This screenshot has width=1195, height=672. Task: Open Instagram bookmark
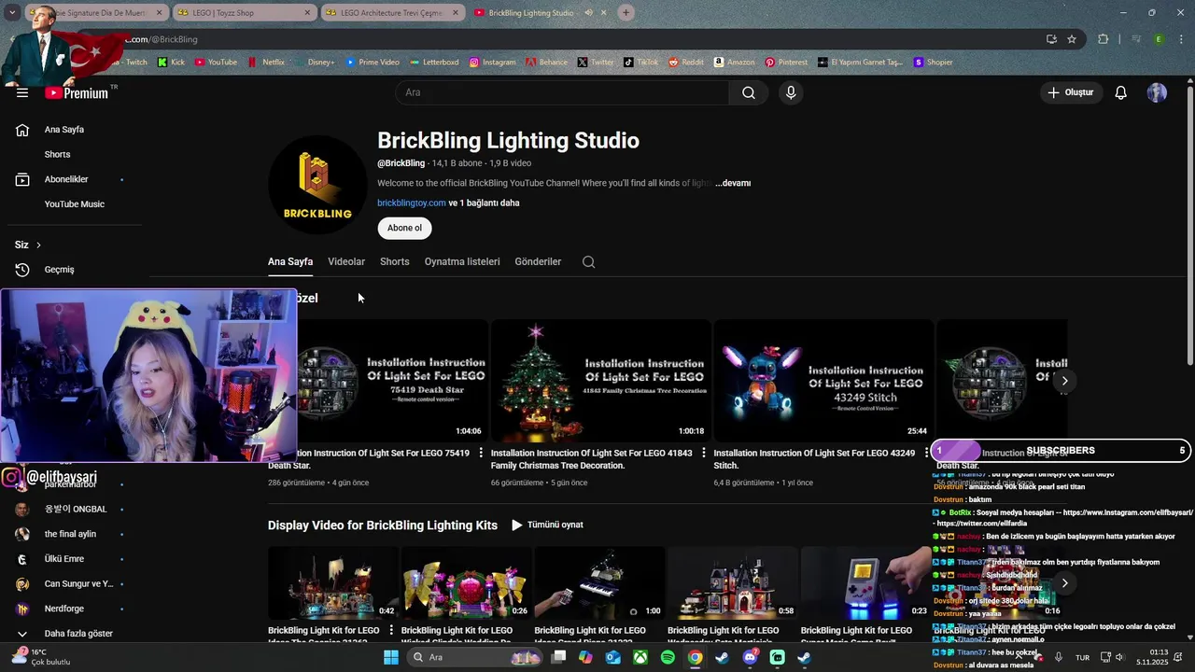click(492, 63)
